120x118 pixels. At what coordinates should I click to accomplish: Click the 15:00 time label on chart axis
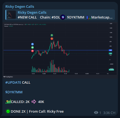[x=44, y=74]
